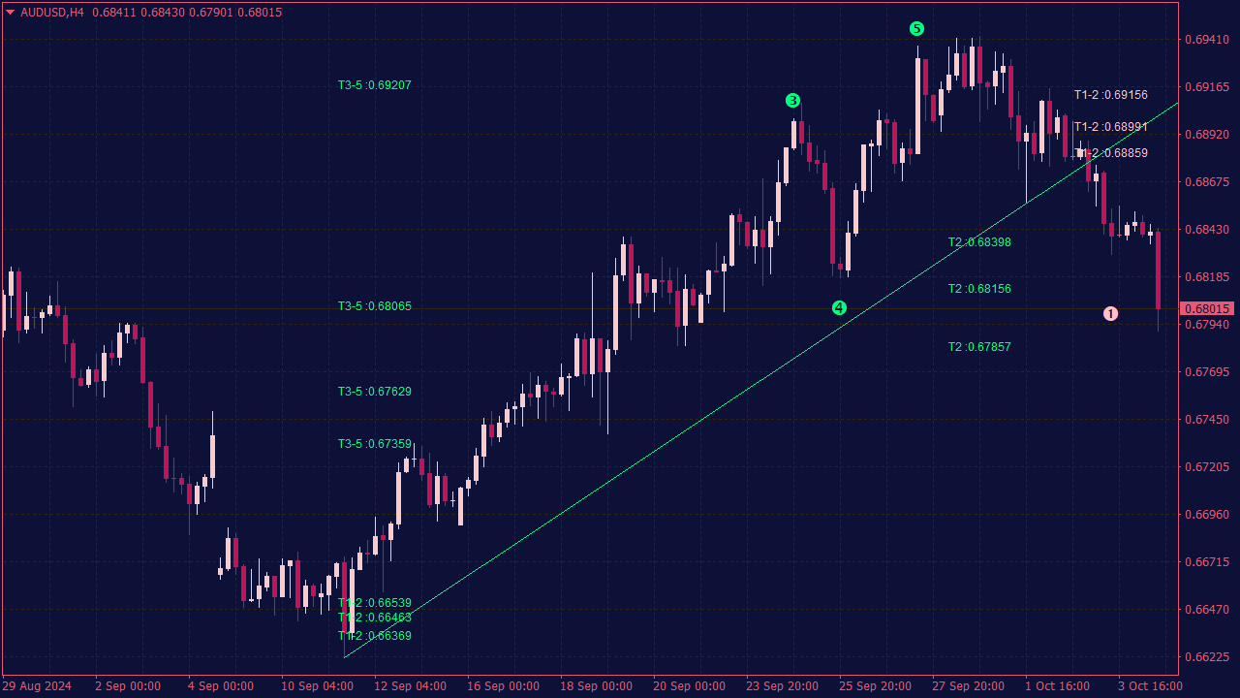Click the 0.69165 price axis value

(x=1206, y=87)
